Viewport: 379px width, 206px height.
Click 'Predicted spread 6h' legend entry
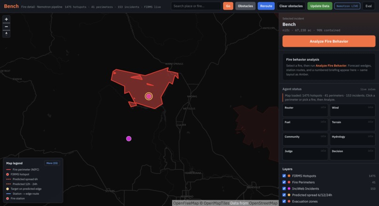[x=22, y=179]
